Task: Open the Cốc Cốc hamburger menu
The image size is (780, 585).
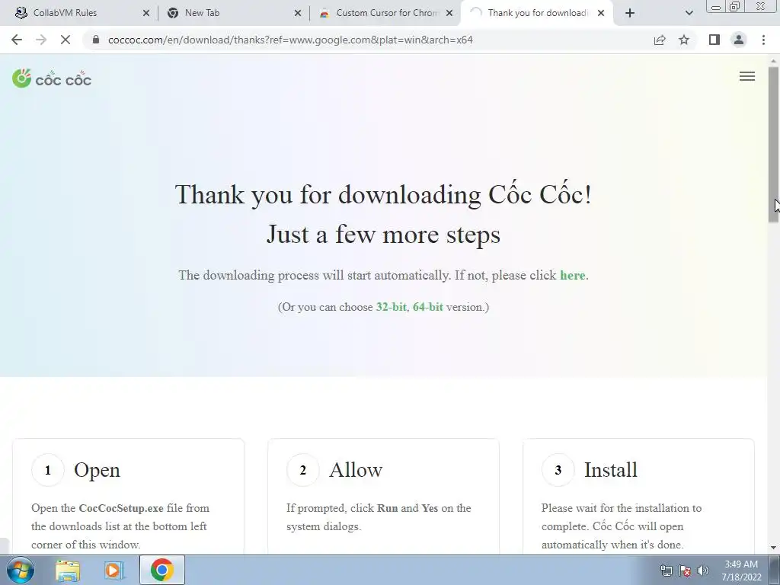Action: tap(747, 76)
